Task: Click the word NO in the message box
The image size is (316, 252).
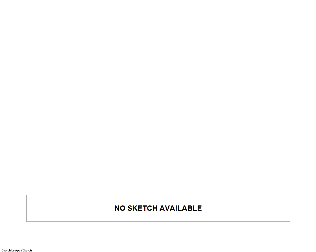Action: click(120, 208)
